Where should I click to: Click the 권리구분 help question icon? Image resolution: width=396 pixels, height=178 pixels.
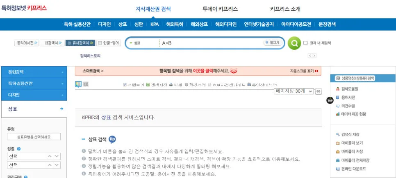pos(25,177)
